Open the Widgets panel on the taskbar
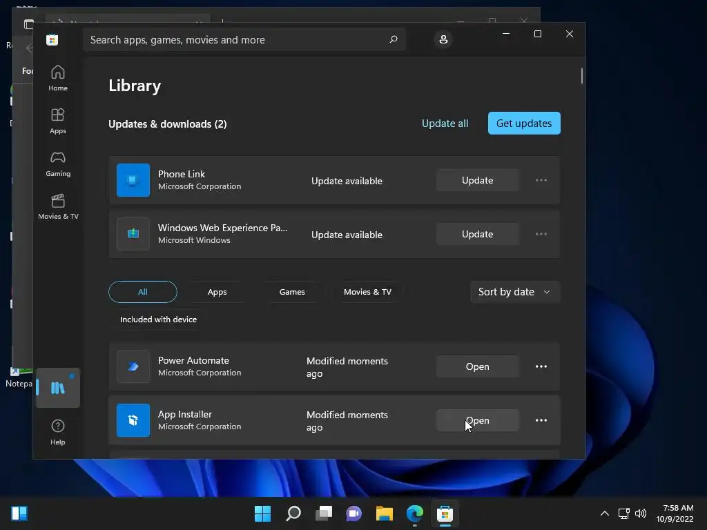Image resolution: width=707 pixels, height=530 pixels. (19, 513)
